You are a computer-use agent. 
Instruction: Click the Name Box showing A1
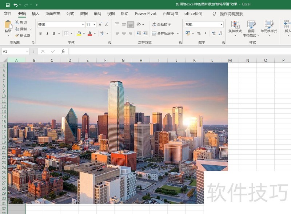click(13, 51)
